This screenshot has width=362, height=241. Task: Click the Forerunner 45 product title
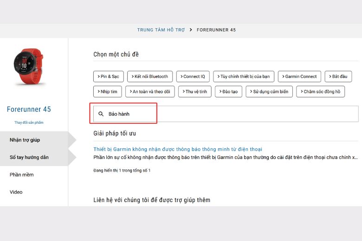29,109
